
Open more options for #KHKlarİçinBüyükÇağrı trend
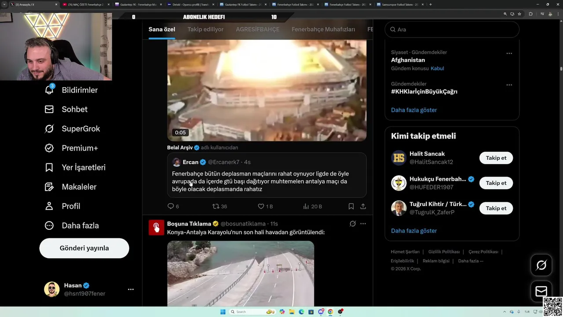click(509, 85)
